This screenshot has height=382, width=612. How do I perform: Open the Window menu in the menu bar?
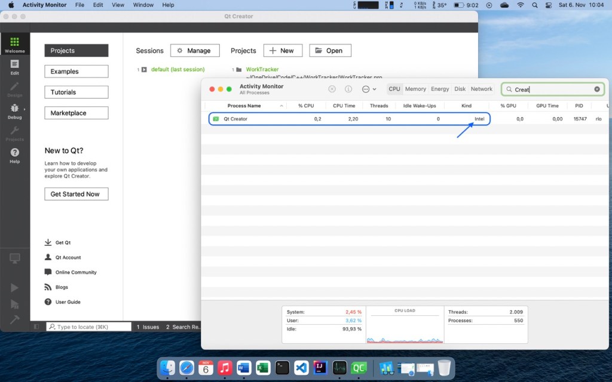point(143,5)
